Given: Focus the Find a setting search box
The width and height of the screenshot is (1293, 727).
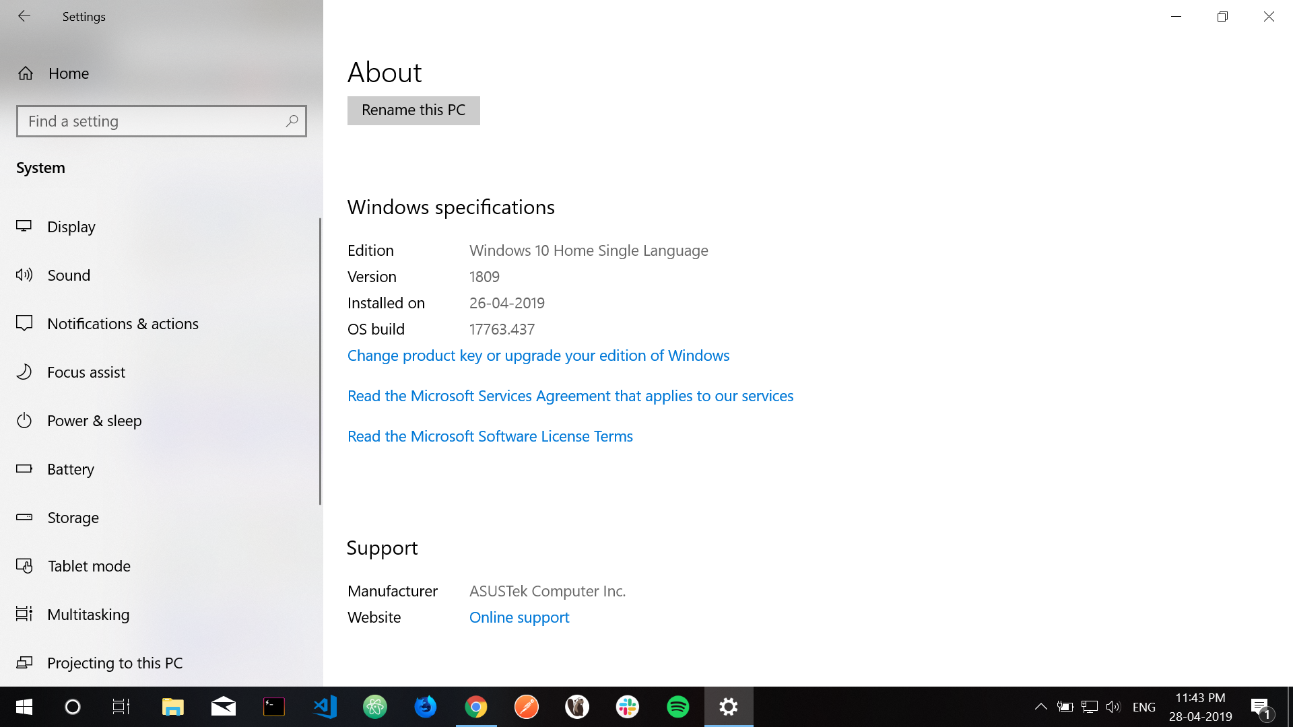Looking at the screenshot, I should (162, 121).
